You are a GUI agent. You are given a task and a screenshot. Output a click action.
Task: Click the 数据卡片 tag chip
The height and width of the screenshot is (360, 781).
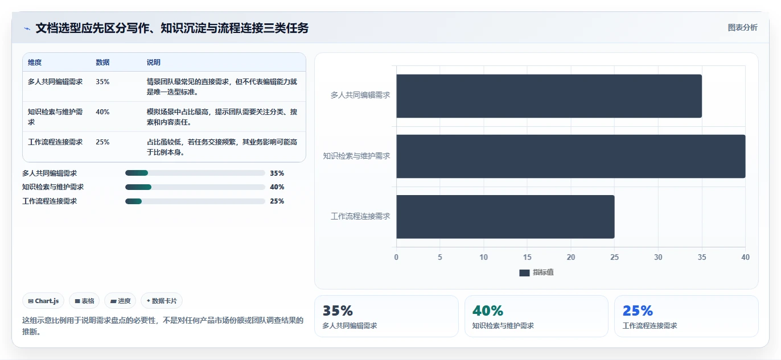(x=162, y=301)
